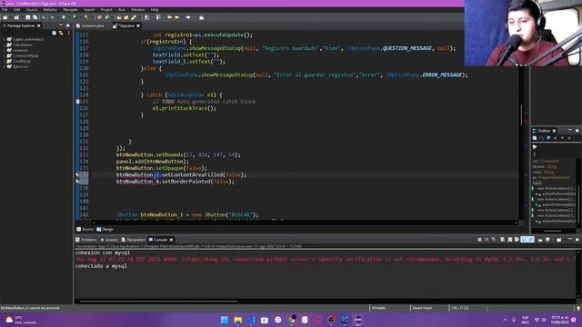Open the Declaration view tab
Image resolution: width=582 pixels, height=327 pixels.
[x=134, y=240]
